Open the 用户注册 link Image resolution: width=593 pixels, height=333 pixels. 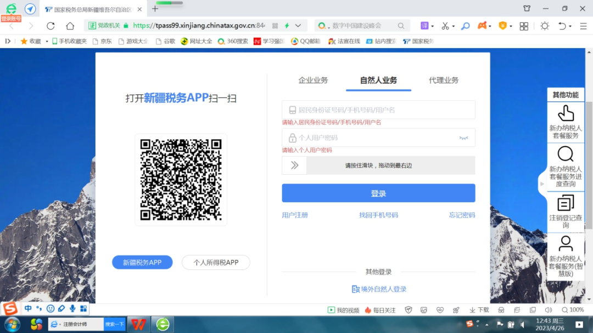pyautogui.click(x=295, y=215)
